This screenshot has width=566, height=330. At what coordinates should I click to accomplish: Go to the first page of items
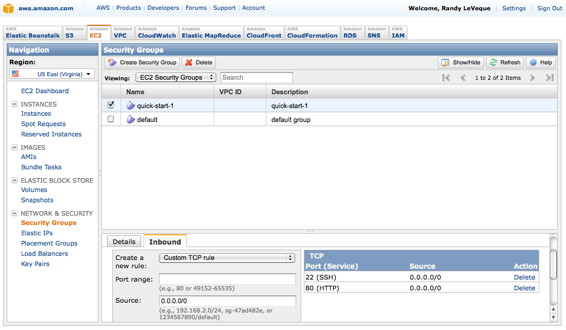446,78
